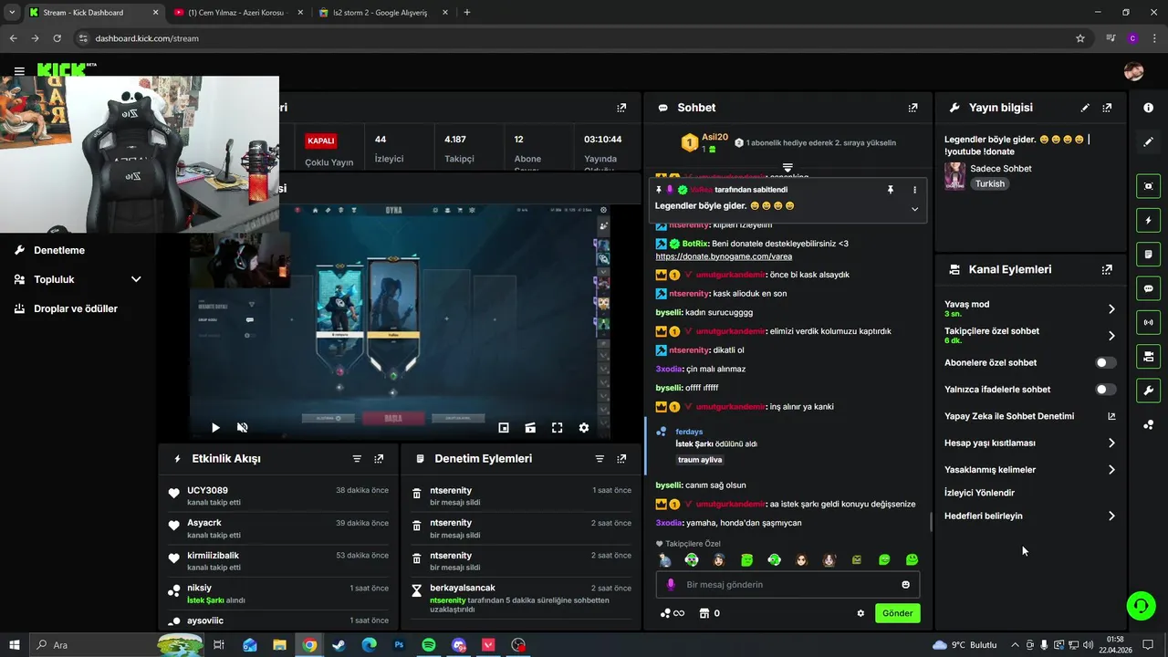The width and height of the screenshot is (1168, 657).
Task: Click the chat panel scrollbar
Action: click(x=931, y=522)
